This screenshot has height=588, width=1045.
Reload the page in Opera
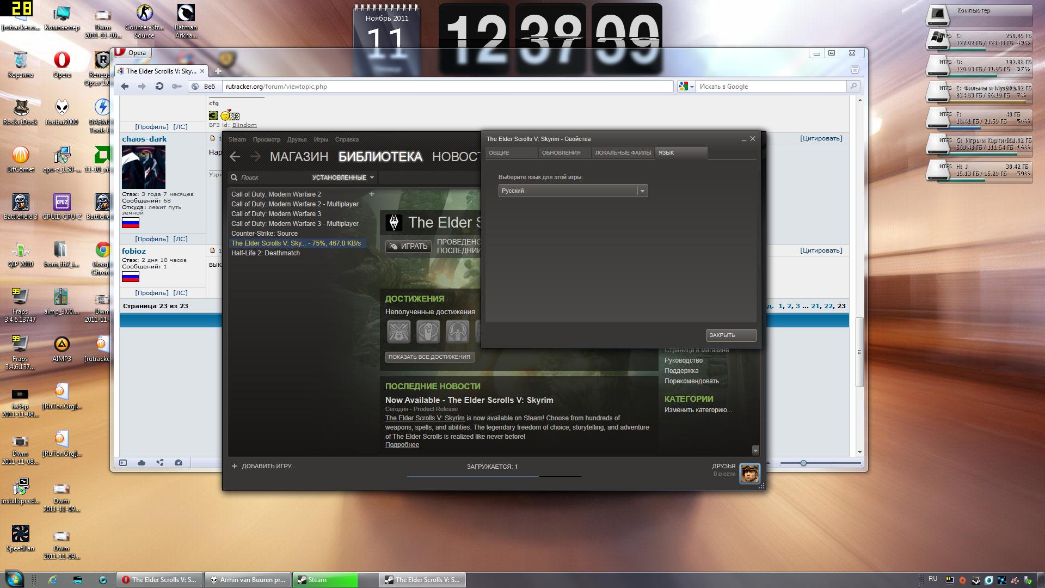coord(159,86)
